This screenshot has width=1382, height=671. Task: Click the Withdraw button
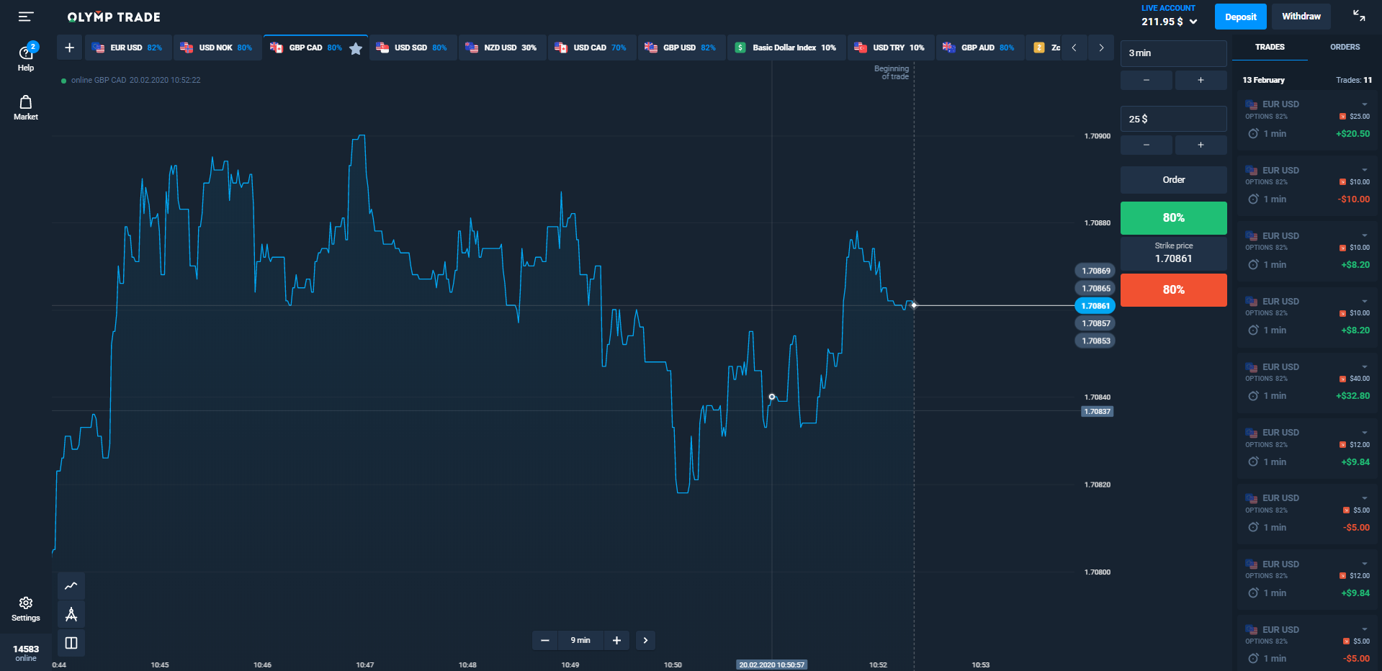pyautogui.click(x=1301, y=17)
